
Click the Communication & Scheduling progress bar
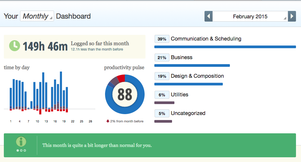pos(225,47)
